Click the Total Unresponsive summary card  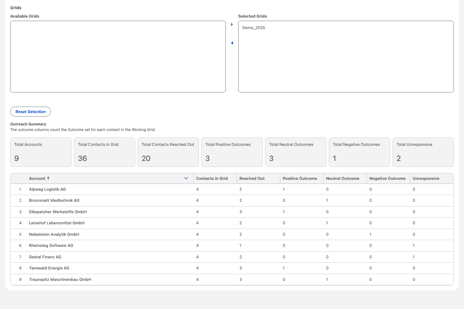(x=423, y=152)
